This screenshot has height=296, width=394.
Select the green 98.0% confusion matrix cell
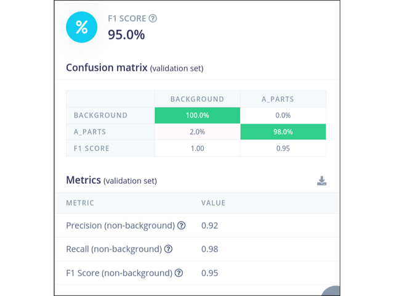(x=283, y=131)
